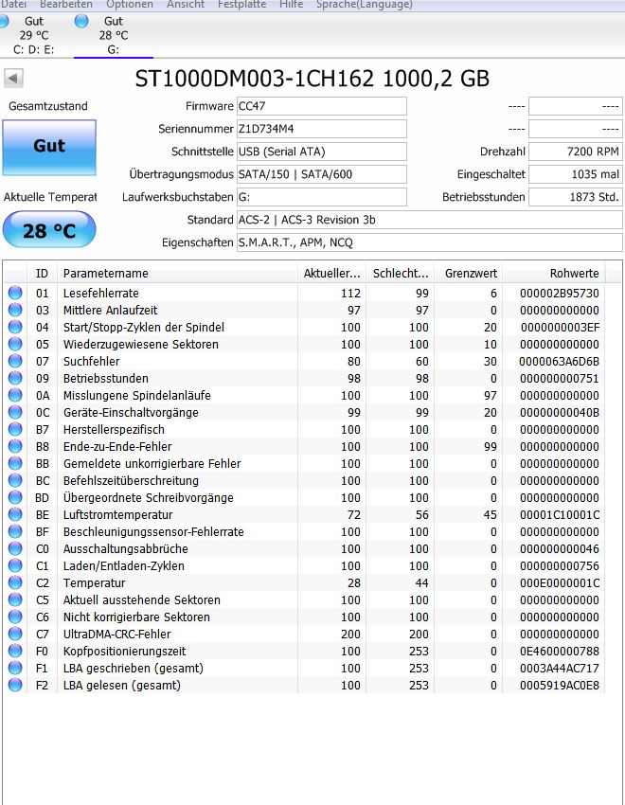Click the Eigenschaften field S.M.A.R.T., APM, NCQ
Screen dimensions: 625x805
pyautogui.click(x=430, y=242)
